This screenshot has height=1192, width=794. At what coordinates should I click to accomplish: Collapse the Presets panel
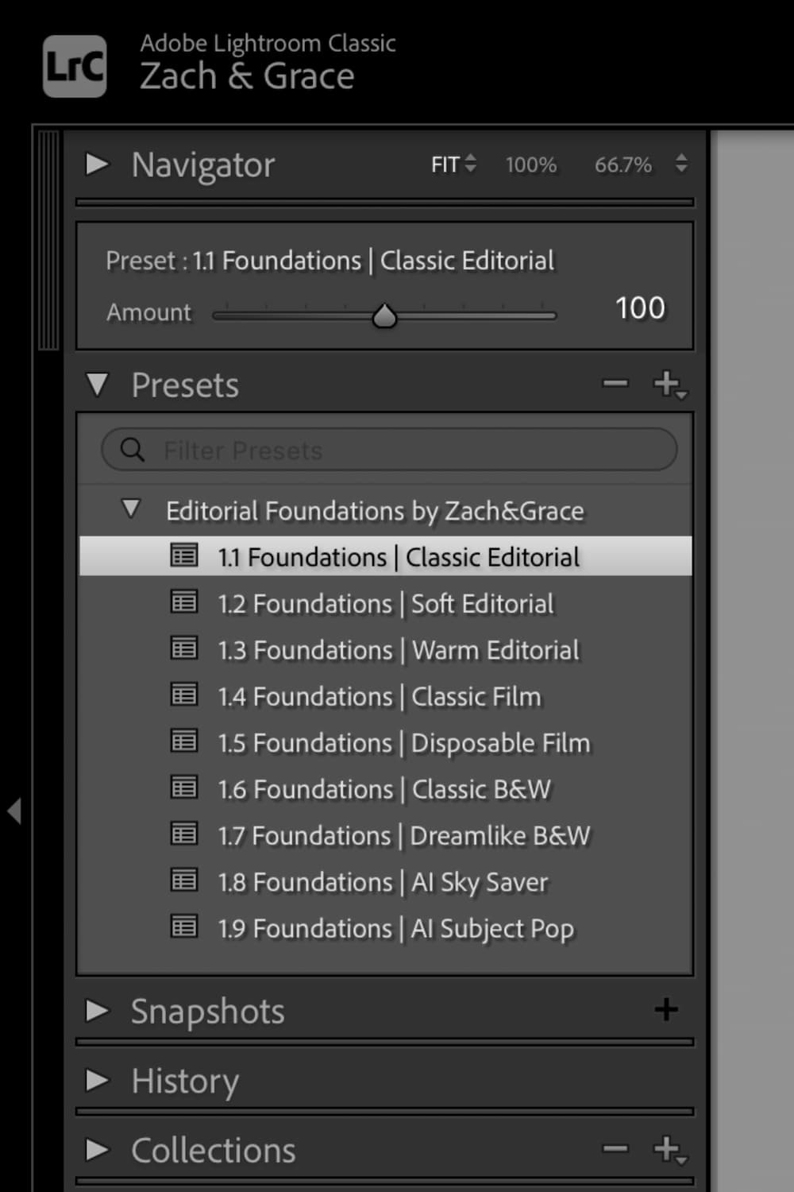97,385
